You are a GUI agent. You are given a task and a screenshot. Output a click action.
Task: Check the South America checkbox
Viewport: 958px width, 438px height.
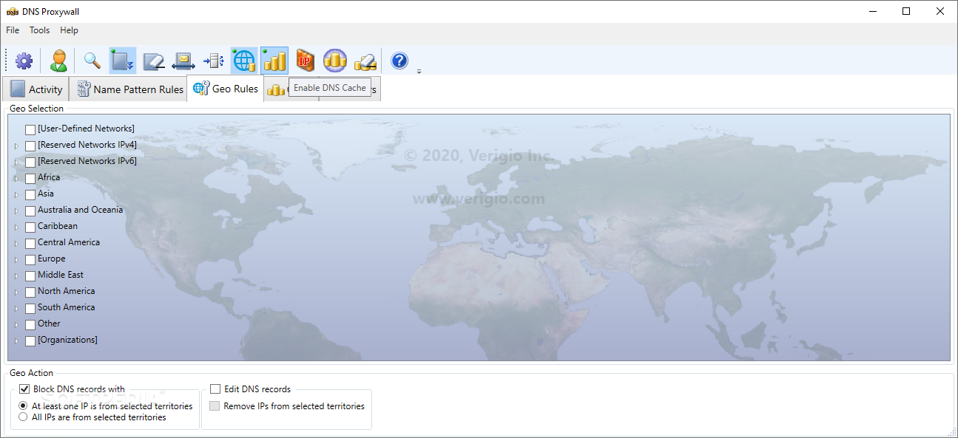[30, 308]
